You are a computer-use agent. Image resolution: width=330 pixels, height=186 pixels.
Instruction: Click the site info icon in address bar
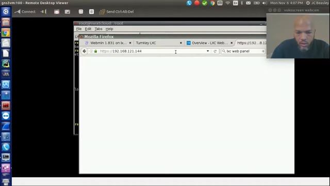[91, 51]
